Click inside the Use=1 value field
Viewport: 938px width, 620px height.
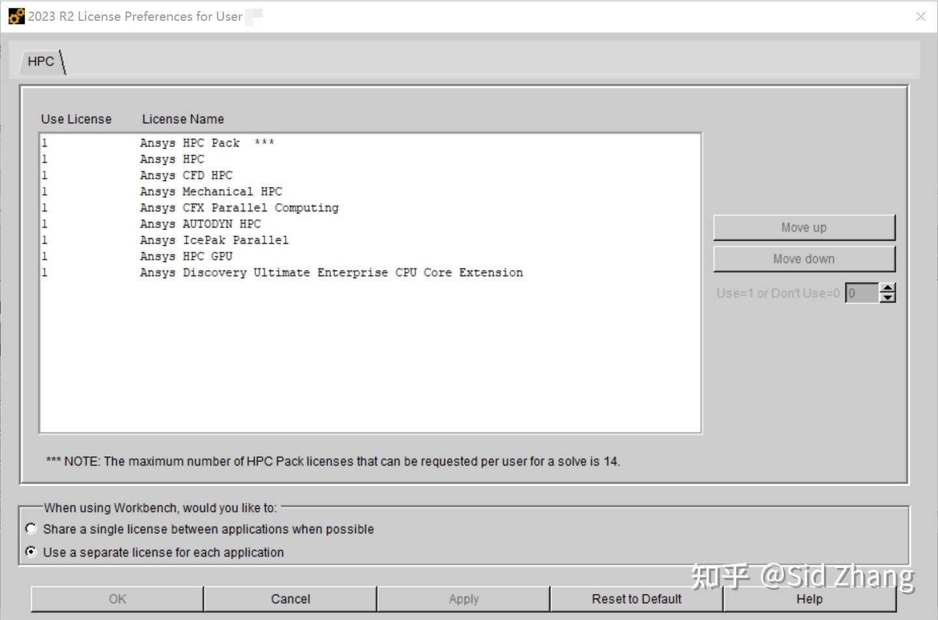coord(862,293)
